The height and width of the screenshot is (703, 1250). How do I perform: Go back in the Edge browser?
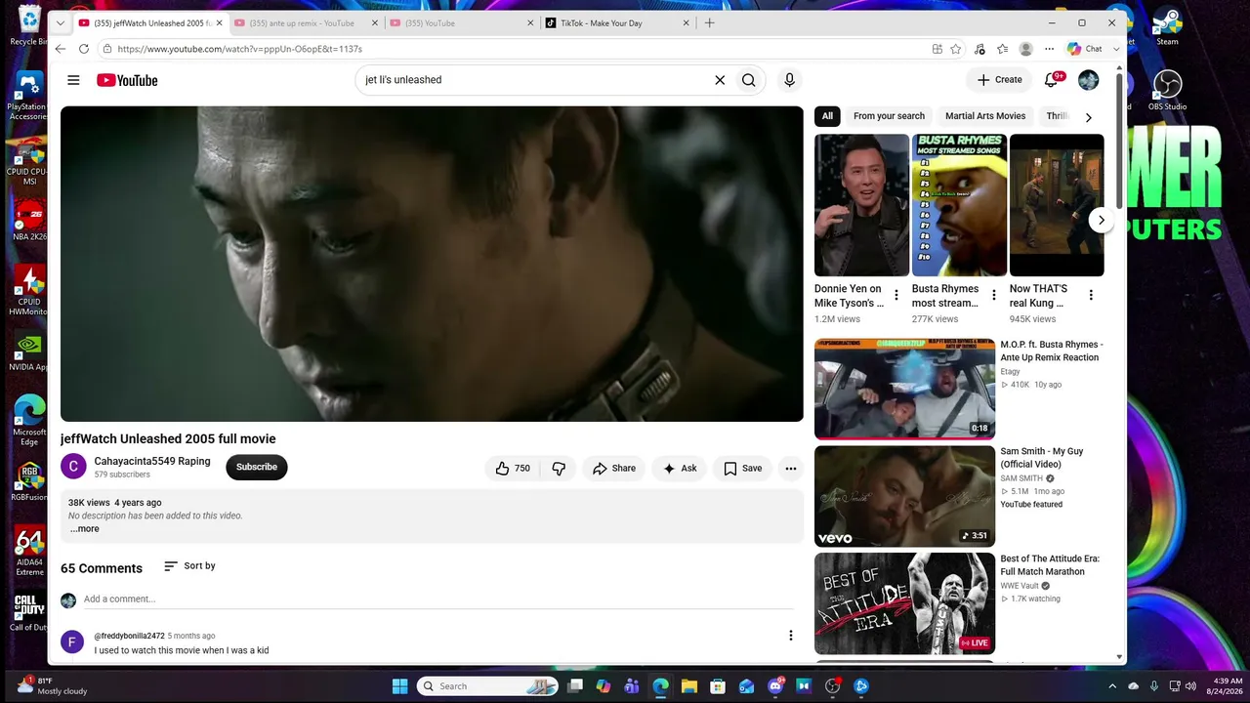coord(61,49)
